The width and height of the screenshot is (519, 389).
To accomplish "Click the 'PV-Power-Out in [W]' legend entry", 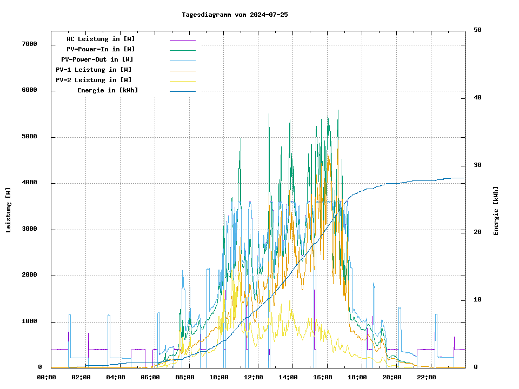I will 97,59.
